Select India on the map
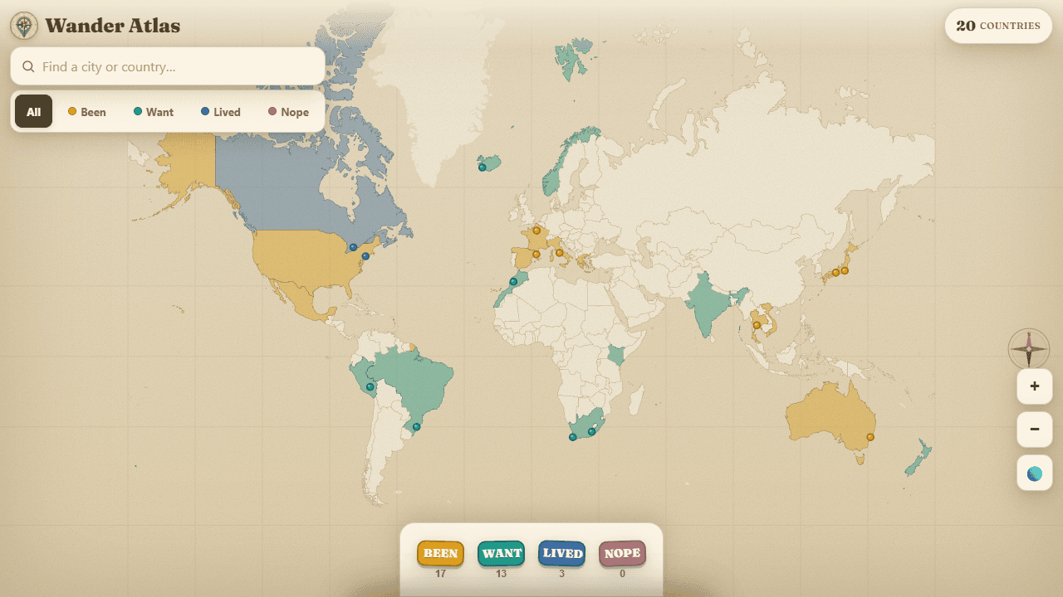Screen dimensions: 1063x597 (x=704, y=303)
